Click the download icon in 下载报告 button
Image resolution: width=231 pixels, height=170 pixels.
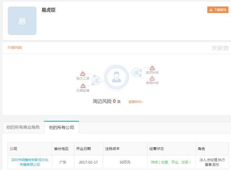click(x=211, y=10)
